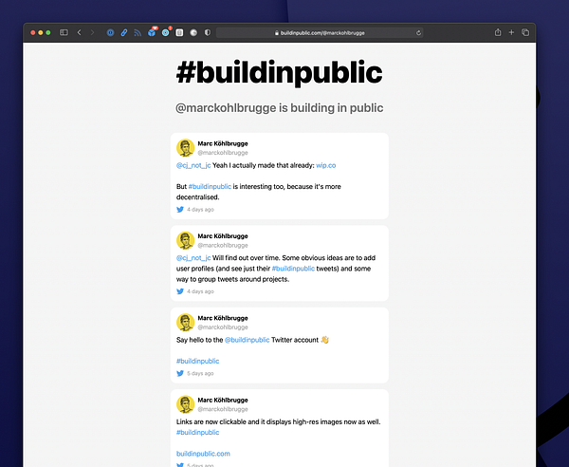Image resolution: width=569 pixels, height=467 pixels.
Task: Open the @buildinpublic Twitter account mention
Action: click(x=248, y=340)
